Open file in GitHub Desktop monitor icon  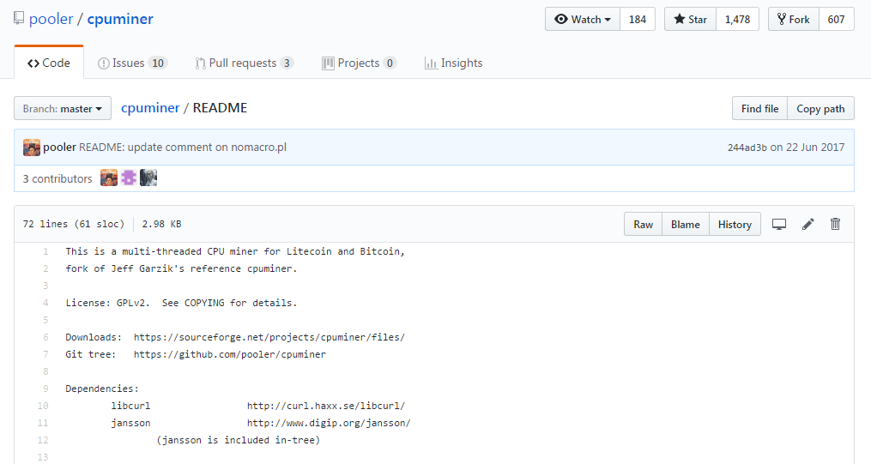[779, 225]
